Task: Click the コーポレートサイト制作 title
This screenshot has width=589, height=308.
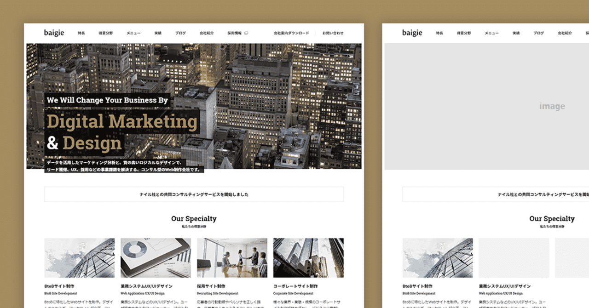Action: pos(295,286)
